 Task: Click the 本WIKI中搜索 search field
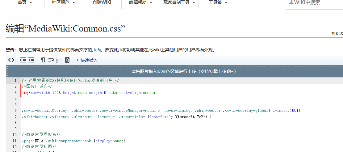pyautogui.click(x=313, y=3)
